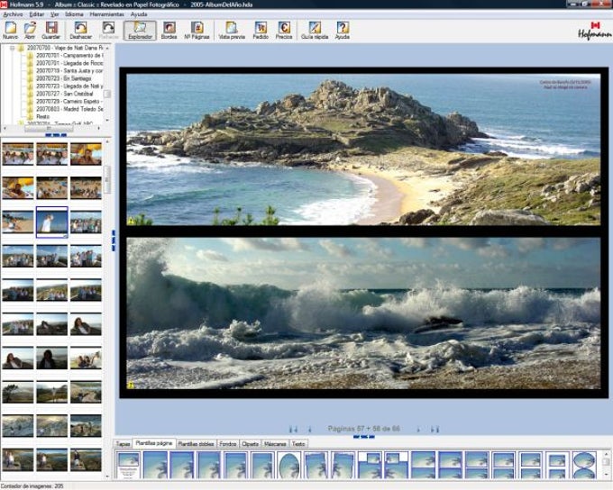This screenshot has height=490, width=613.
Task: Select the Resto folder
Action: tap(38, 116)
